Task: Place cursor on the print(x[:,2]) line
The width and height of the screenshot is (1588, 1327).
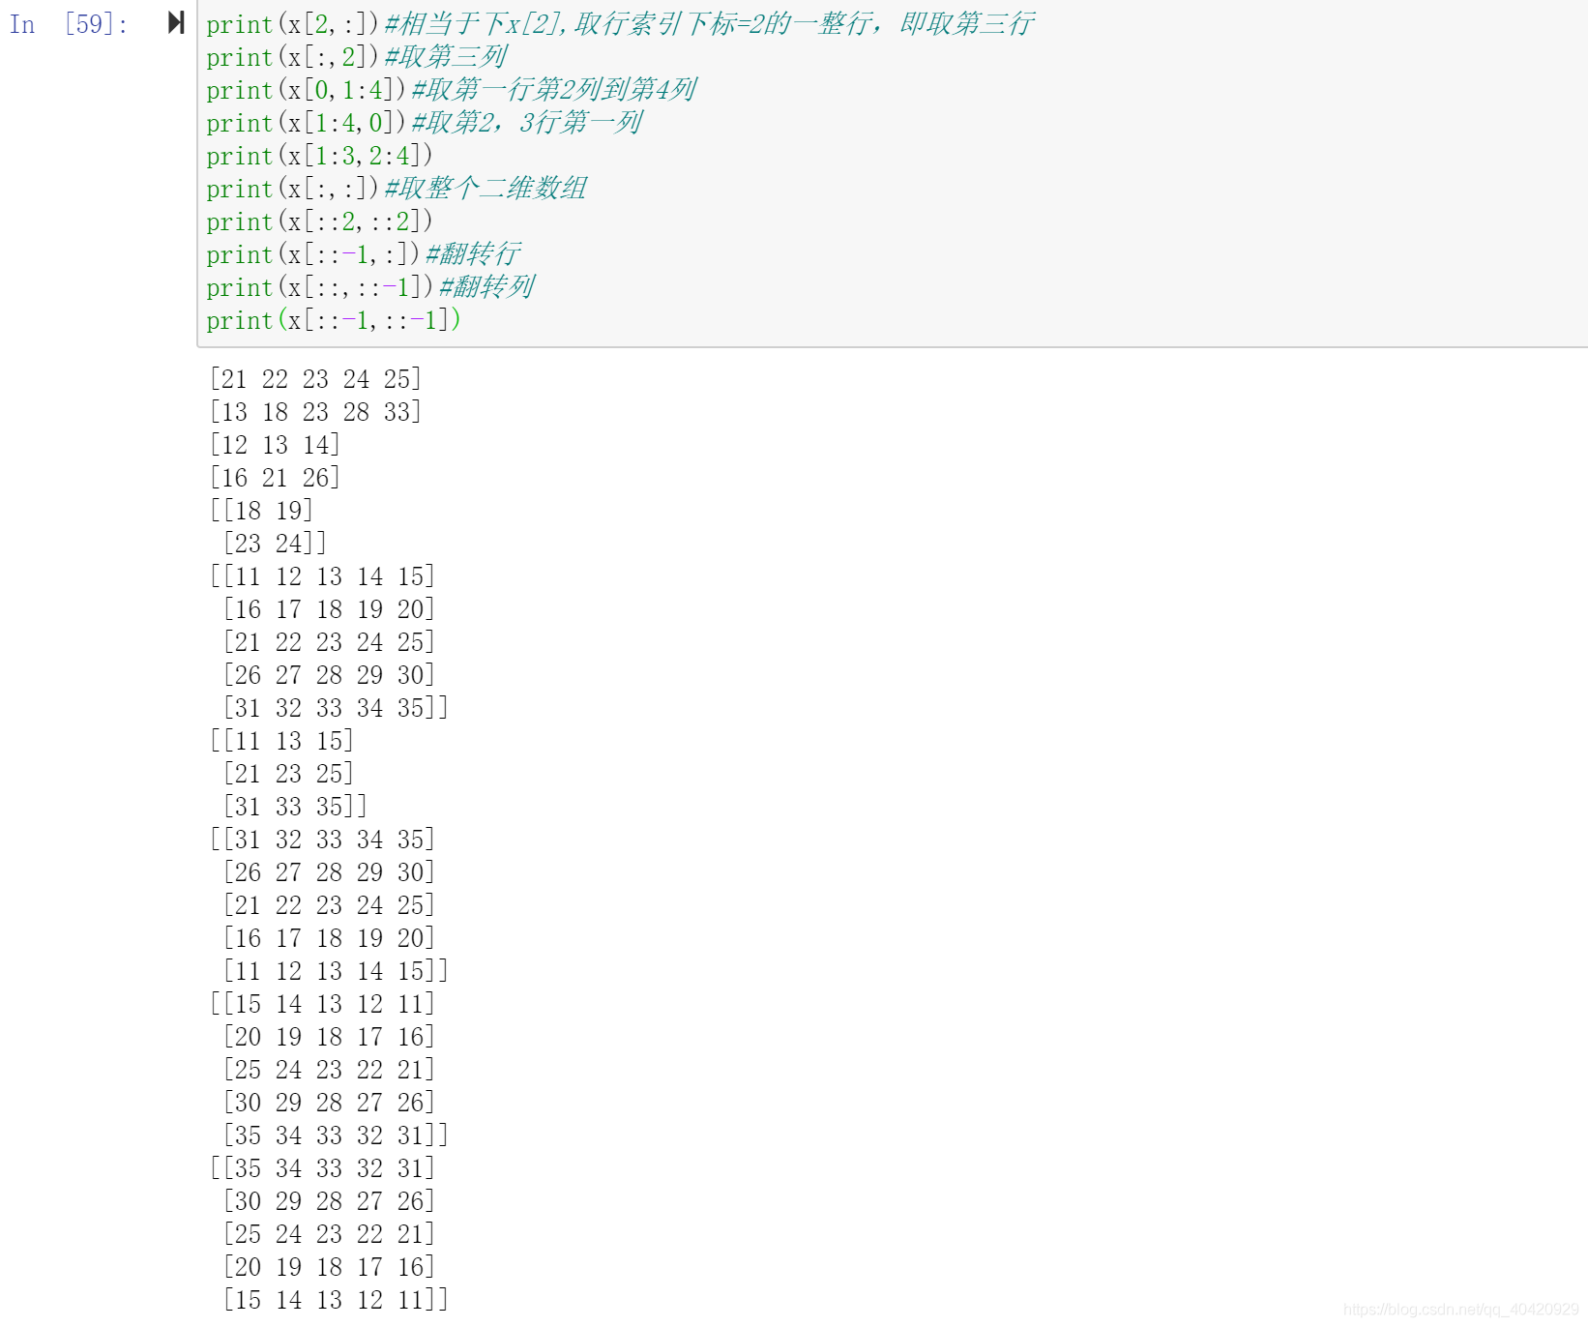Action: click(x=292, y=57)
